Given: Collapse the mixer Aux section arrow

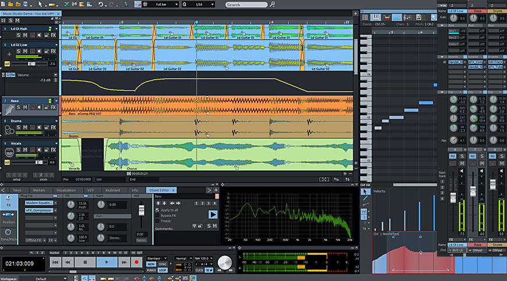Looking at the screenshot, I should tap(442, 25).
